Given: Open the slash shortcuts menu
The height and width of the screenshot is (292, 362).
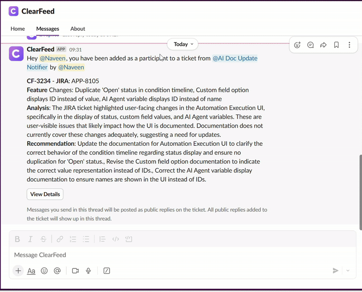Looking at the screenshot, I should (107, 271).
